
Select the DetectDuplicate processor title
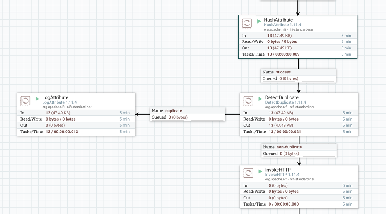coord(282,97)
